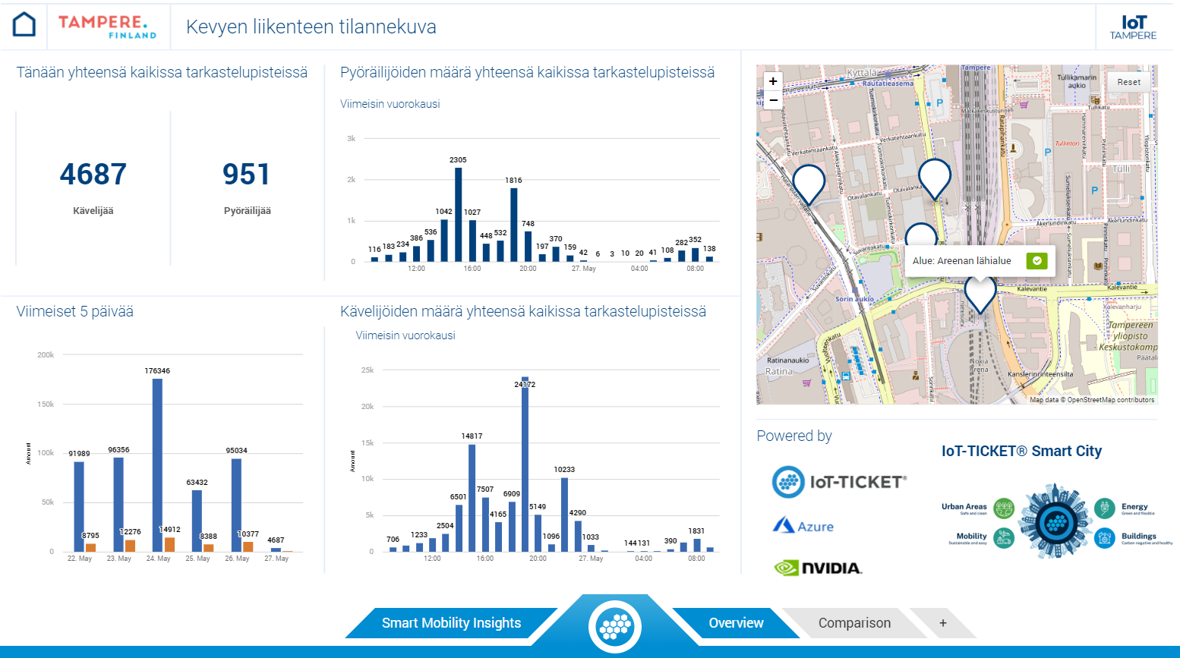Click the 7507 value in pedestrians chart
The height and width of the screenshot is (658, 1180).
tap(485, 490)
